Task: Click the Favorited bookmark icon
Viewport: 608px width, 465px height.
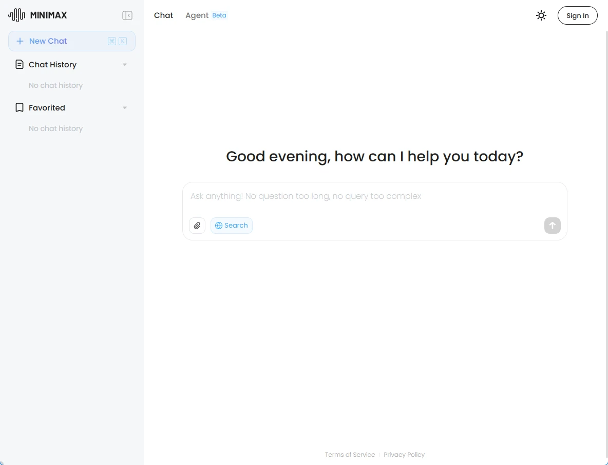Action: [20, 108]
